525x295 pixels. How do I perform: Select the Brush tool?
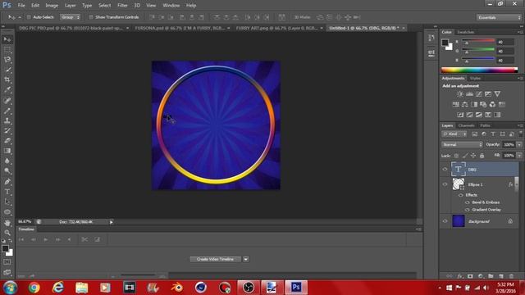pyautogui.click(x=7, y=111)
